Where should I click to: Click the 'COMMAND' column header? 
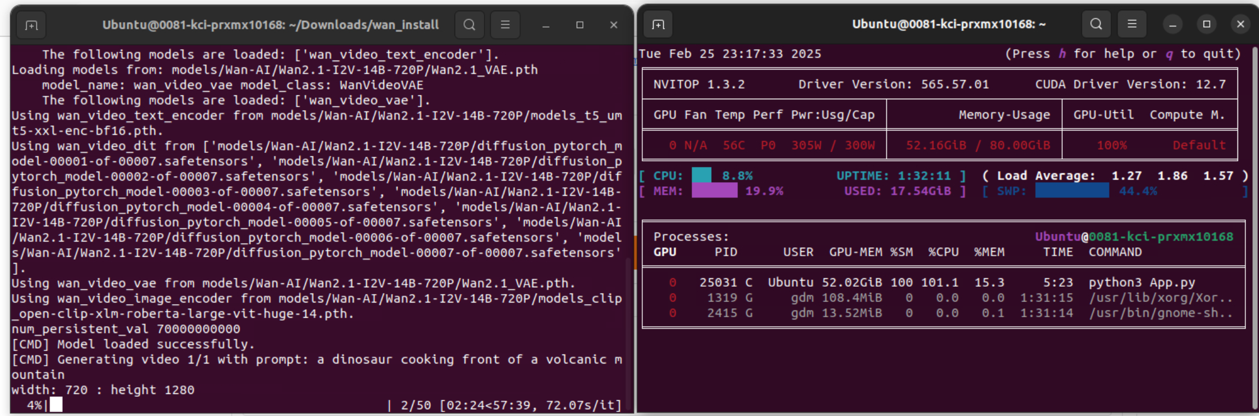click(1115, 252)
